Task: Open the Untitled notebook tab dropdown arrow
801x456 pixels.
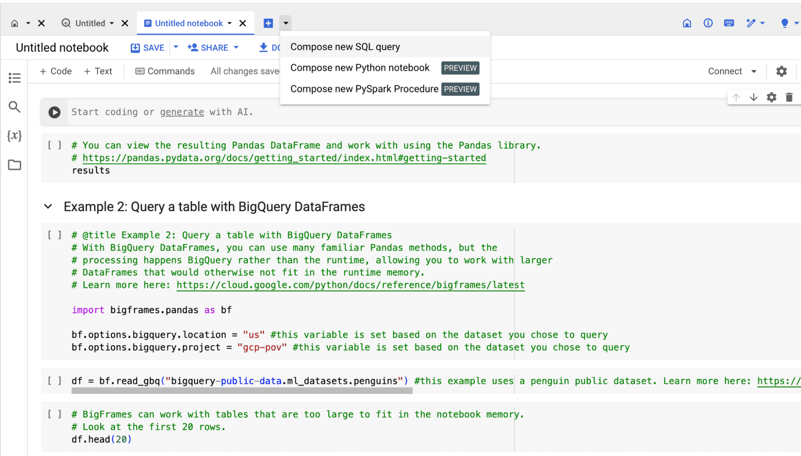Action: [x=230, y=23]
